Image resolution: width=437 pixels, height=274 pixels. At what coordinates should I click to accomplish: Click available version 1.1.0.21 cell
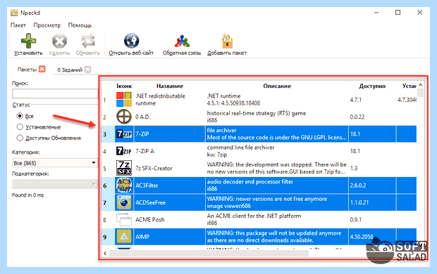coord(372,202)
